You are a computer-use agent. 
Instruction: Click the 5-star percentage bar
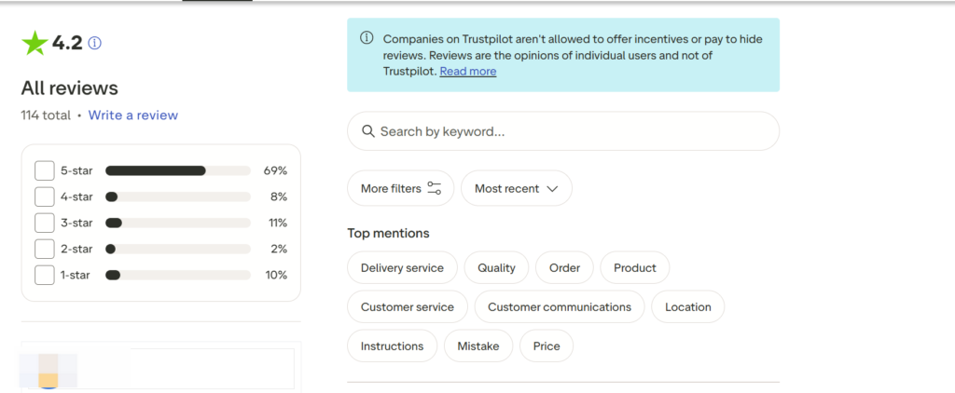pyautogui.click(x=177, y=170)
